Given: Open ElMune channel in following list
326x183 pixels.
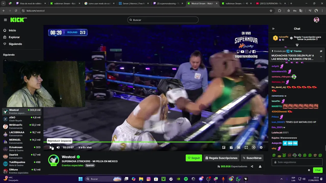Looking at the screenshot, I should point(22,171).
